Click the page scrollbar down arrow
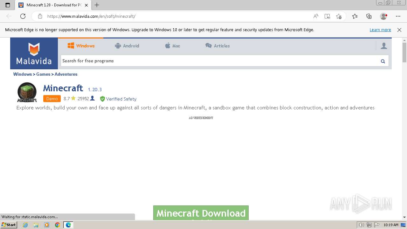Image resolution: width=407 pixels, height=229 pixels. pos(404,217)
